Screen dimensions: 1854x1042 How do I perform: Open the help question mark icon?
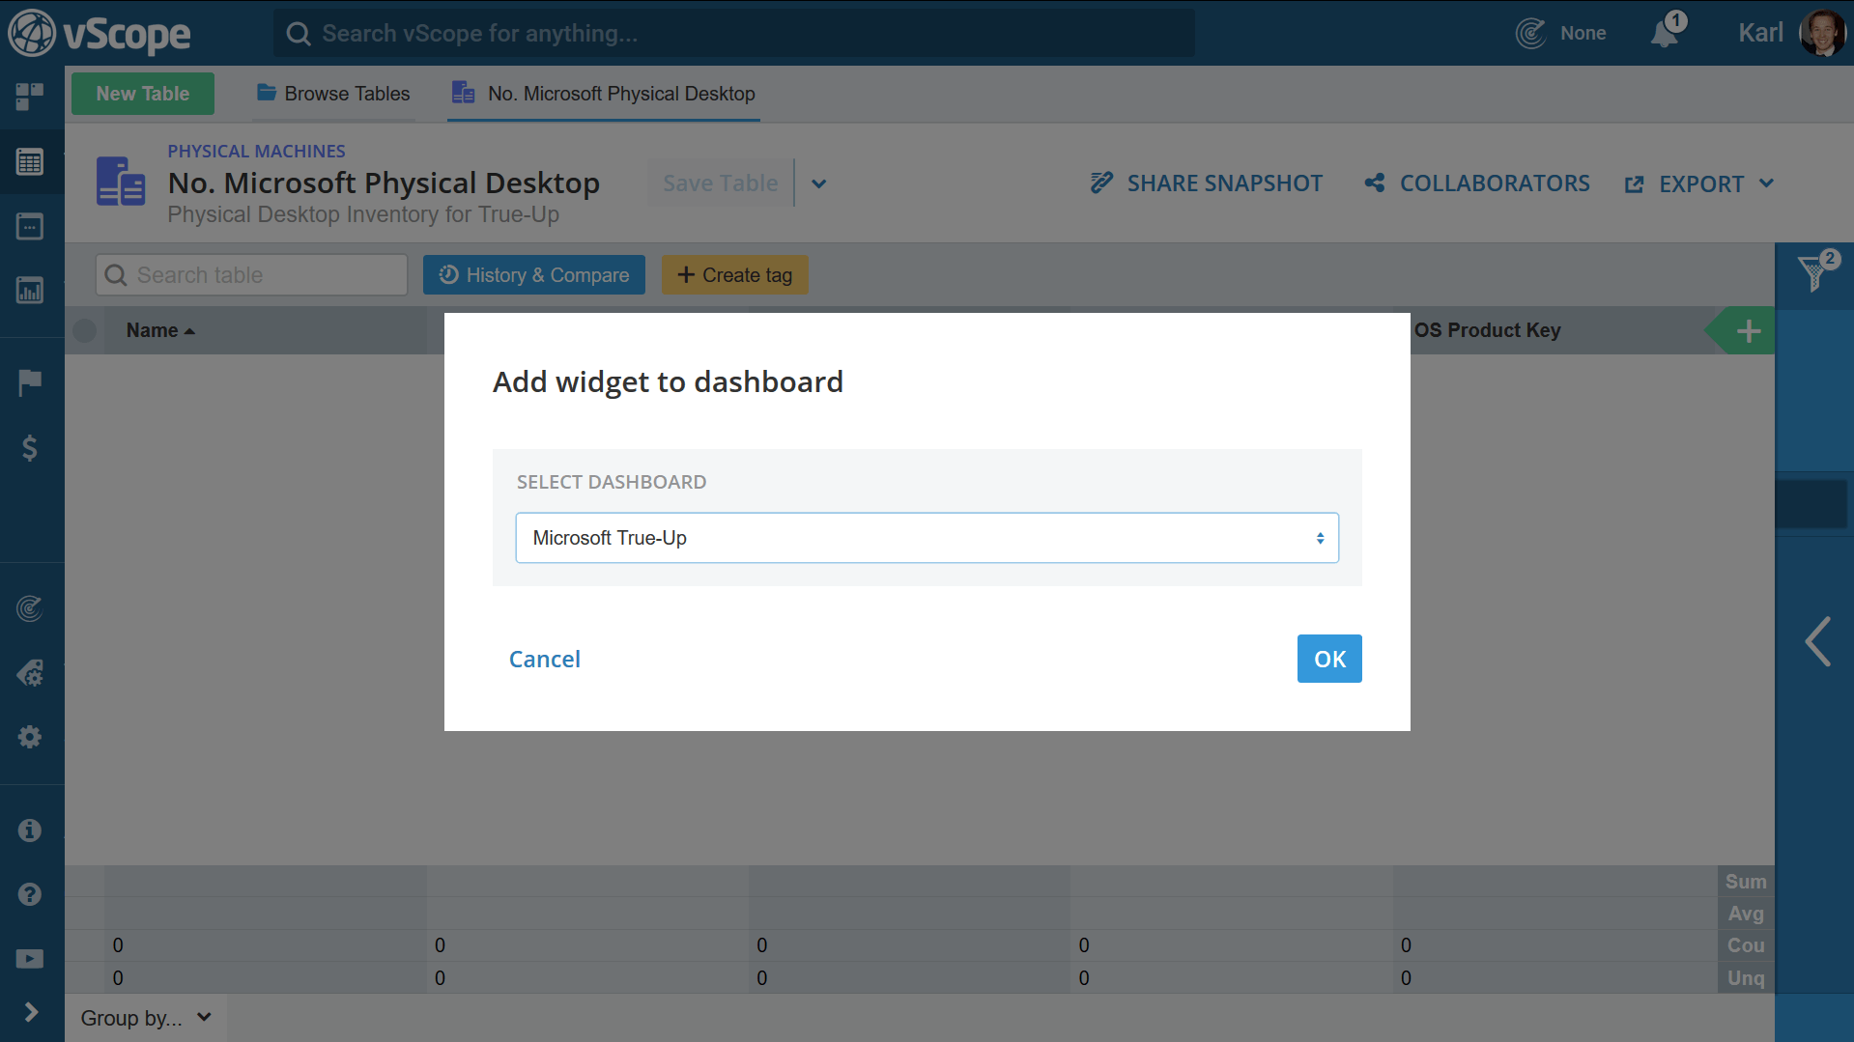tap(30, 894)
